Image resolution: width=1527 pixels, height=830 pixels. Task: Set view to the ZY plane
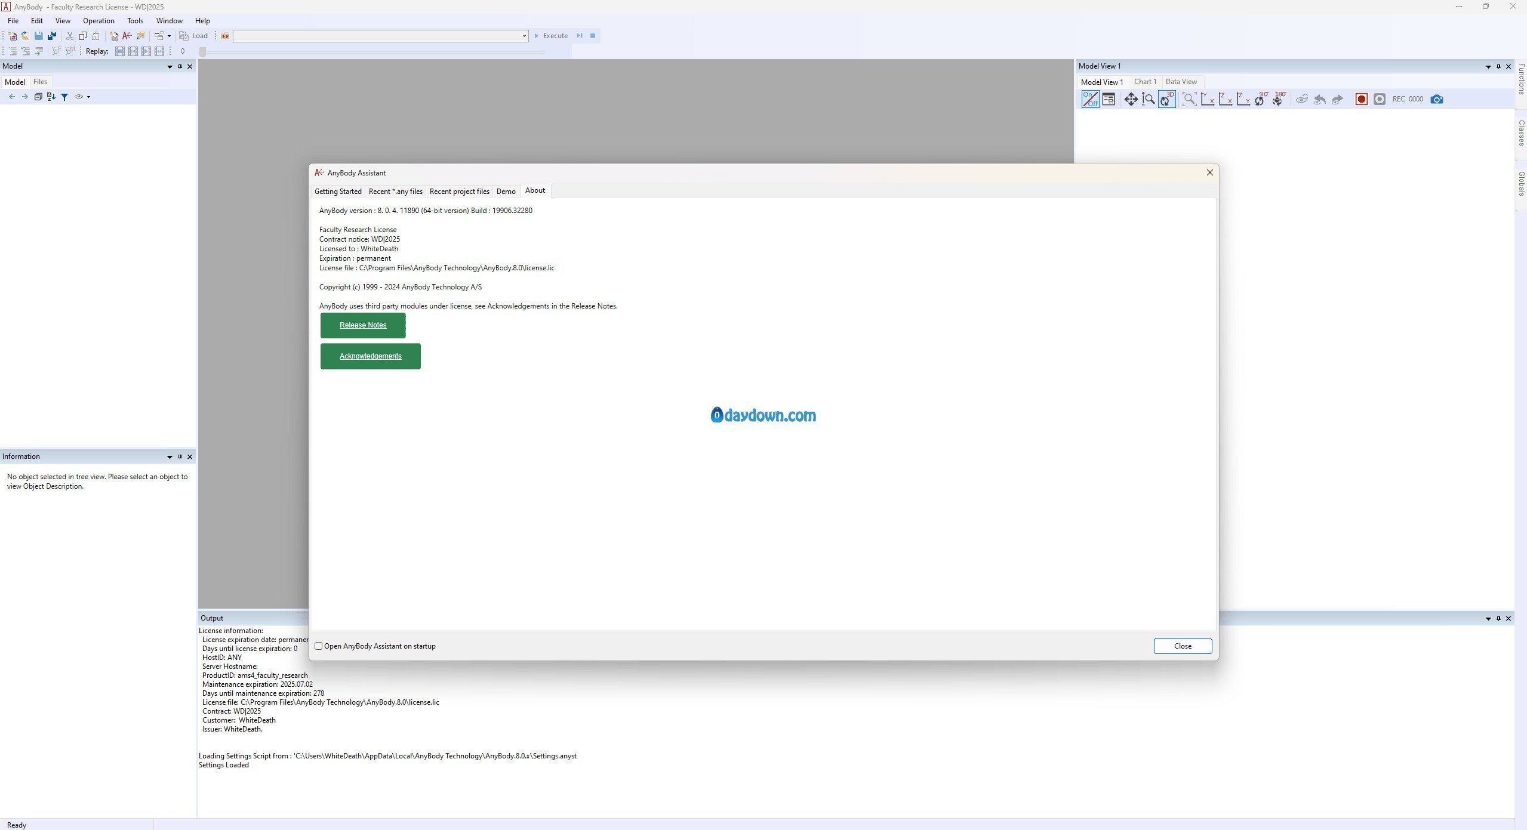[1243, 99]
